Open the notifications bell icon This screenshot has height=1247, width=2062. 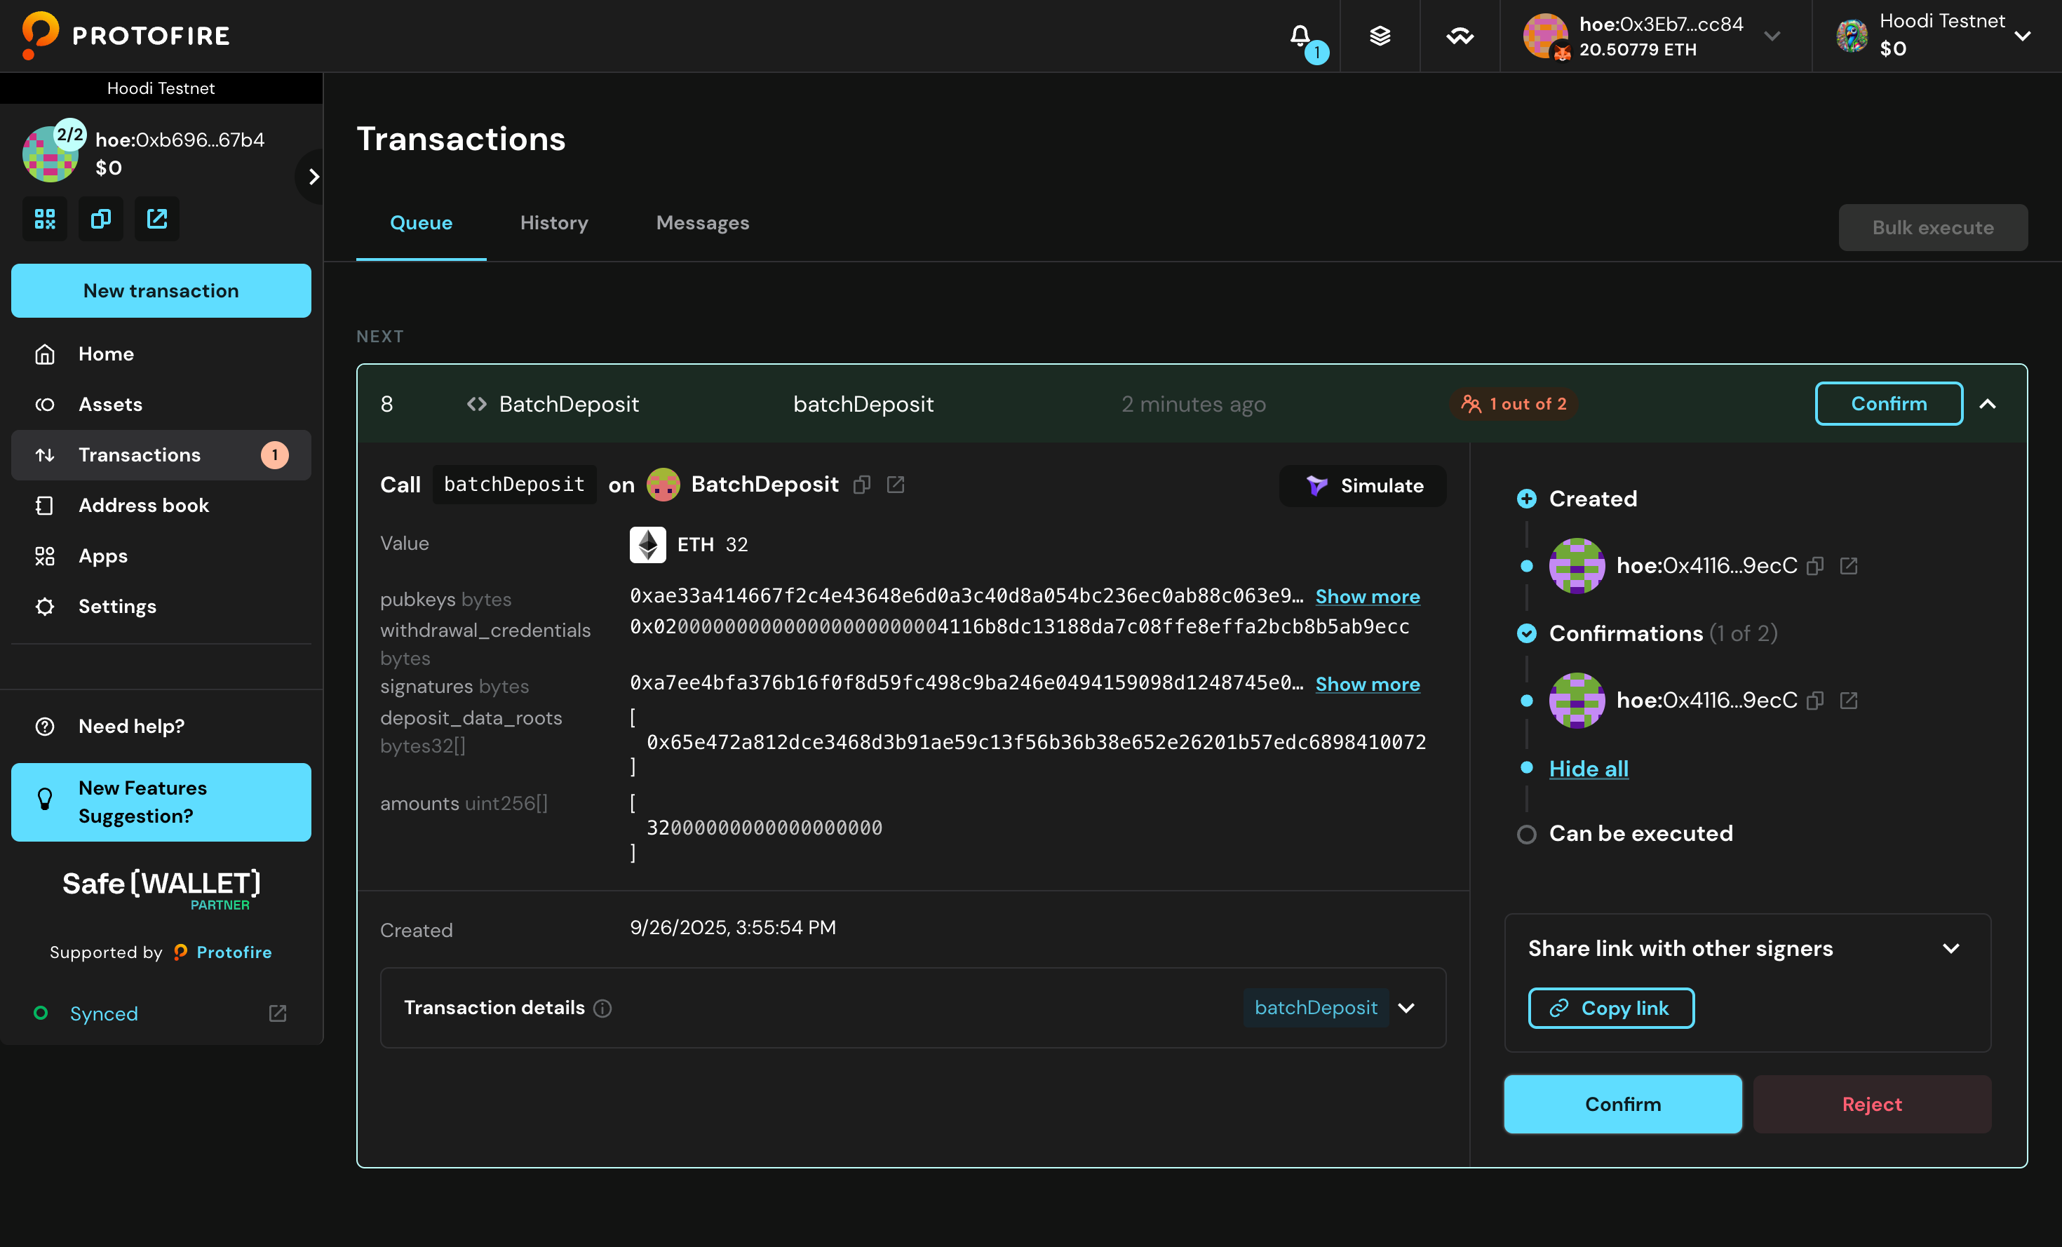coord(1300,35)
